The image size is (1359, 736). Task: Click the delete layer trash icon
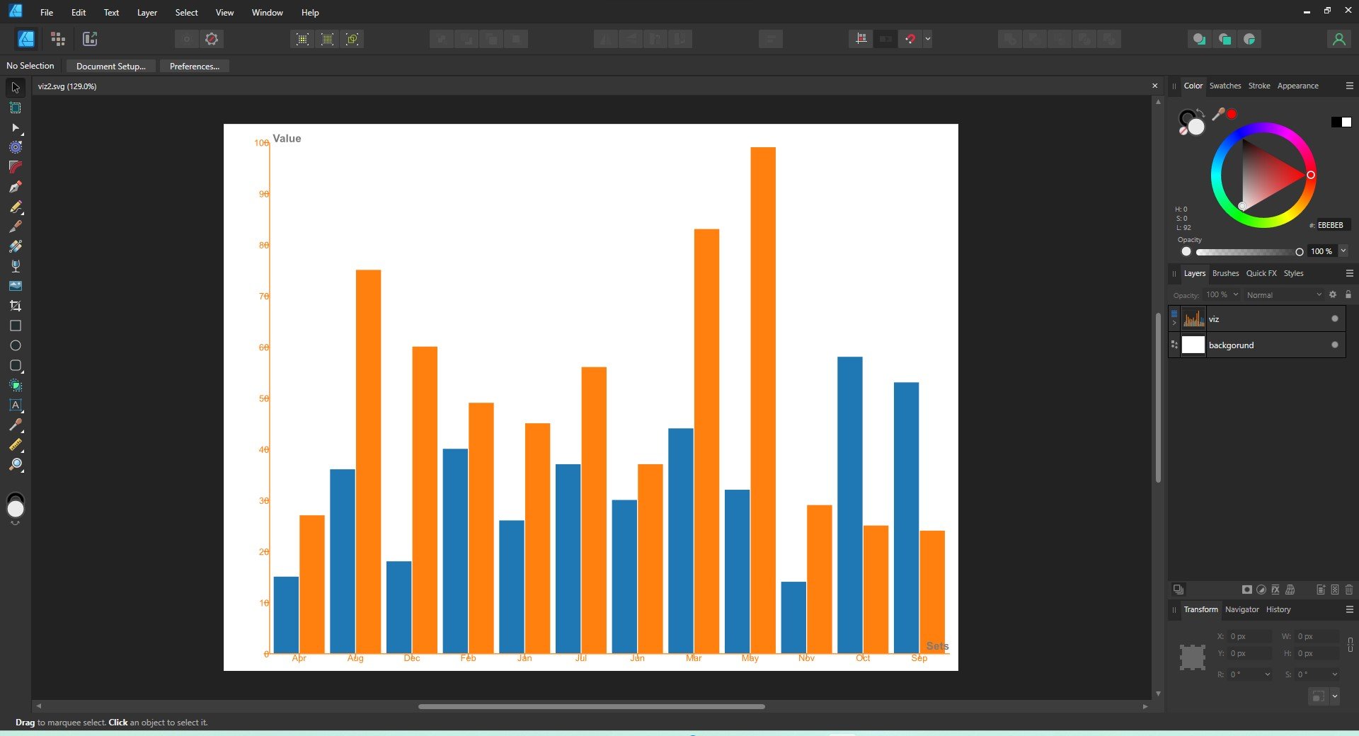(x=1349, y=590)
